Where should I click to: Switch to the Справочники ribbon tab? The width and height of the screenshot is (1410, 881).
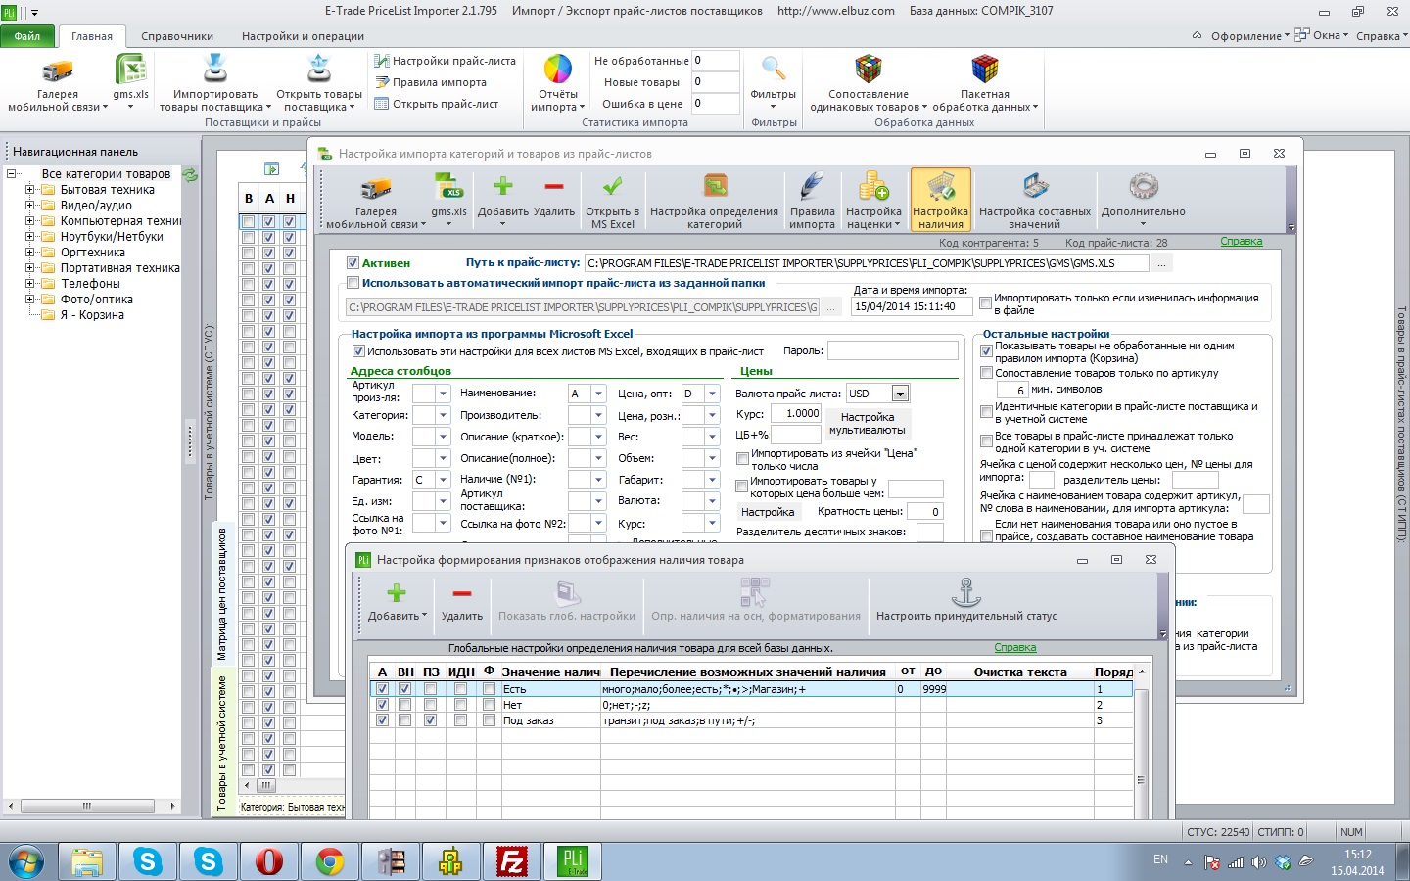(x=177, y=36)
